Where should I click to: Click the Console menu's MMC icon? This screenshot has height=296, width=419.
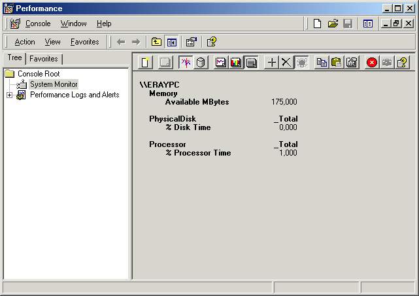click(15, 24)
